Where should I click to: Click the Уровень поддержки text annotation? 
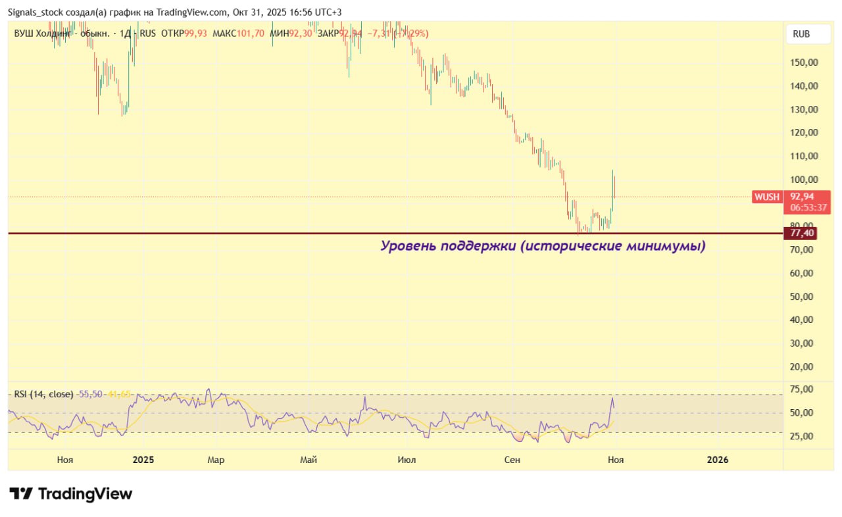pyautogui.click(x=543, y=246)
